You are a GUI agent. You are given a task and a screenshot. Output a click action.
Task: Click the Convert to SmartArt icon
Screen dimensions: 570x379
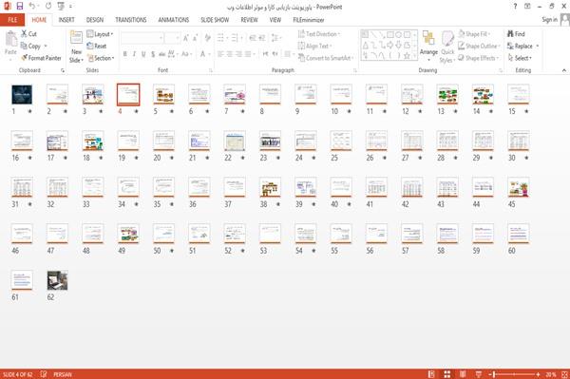coord(301,58)
